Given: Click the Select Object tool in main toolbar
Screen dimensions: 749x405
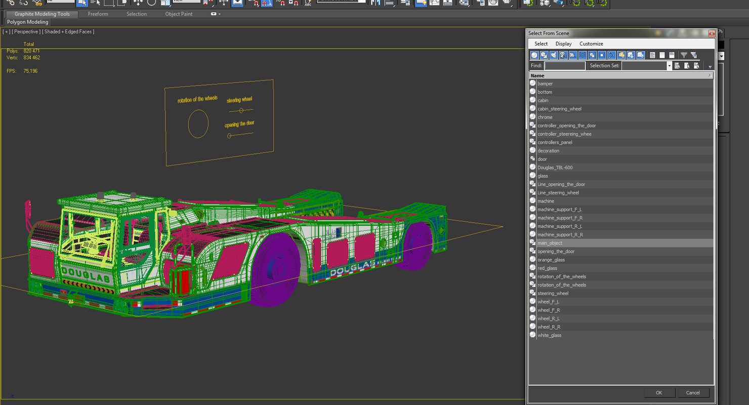Looking at the screenshot, I should pyautogui.click(x=82, y=3).
